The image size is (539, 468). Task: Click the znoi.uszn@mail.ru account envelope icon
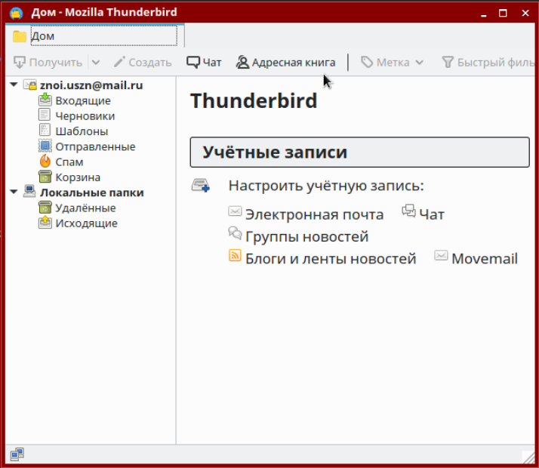click(30, 85)
